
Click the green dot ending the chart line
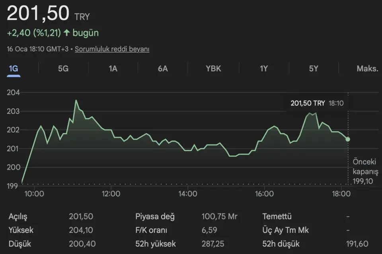[x=348, y=139]
